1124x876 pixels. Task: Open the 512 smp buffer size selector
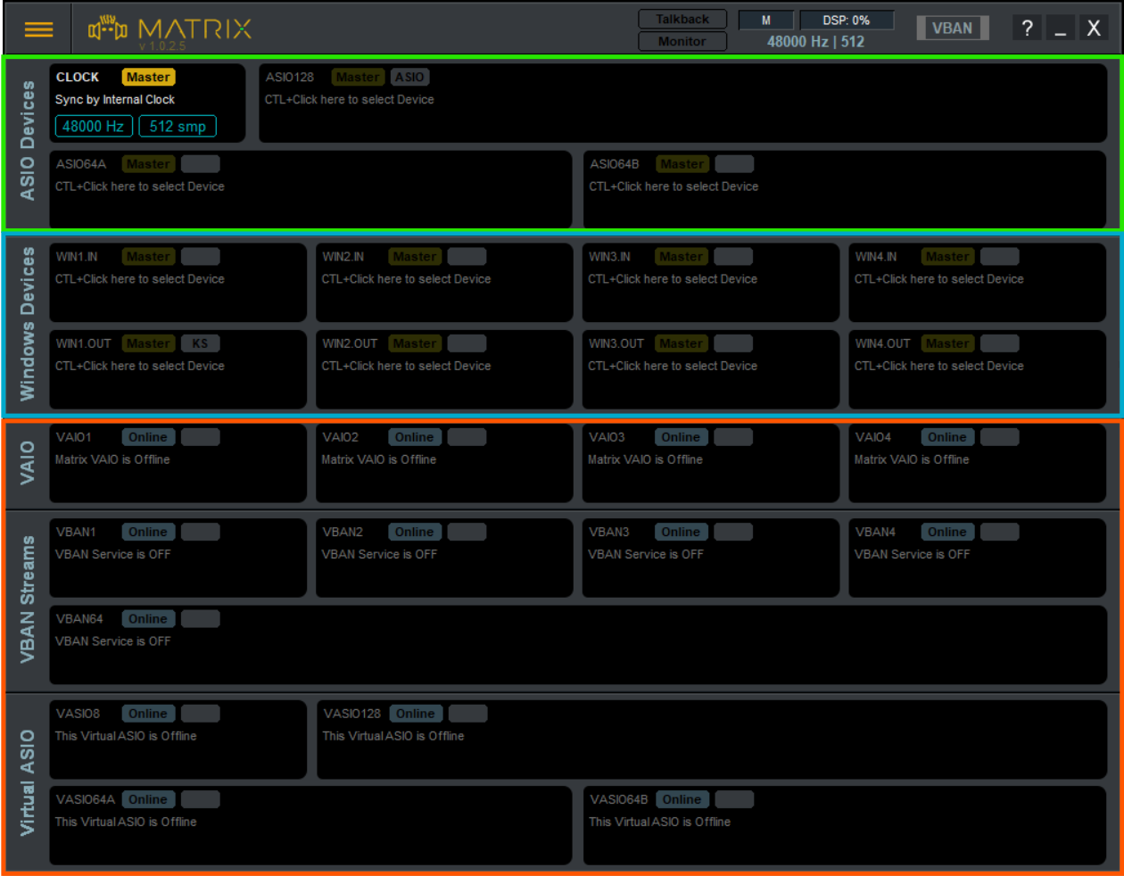pyautogui.click(x=178, y=126)
